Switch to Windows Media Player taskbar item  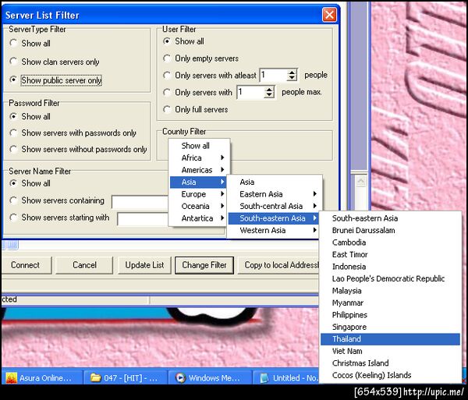point(210,378)
